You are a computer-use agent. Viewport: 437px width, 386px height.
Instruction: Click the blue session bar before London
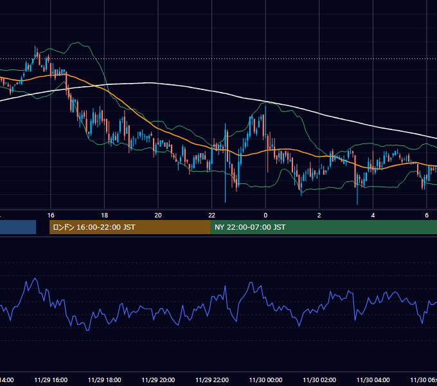(x=18, y=227)
